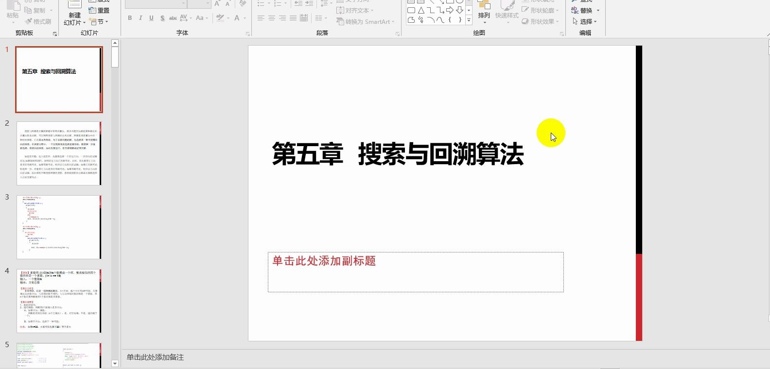Select slide 4 thumbnail

click(59, 301)
